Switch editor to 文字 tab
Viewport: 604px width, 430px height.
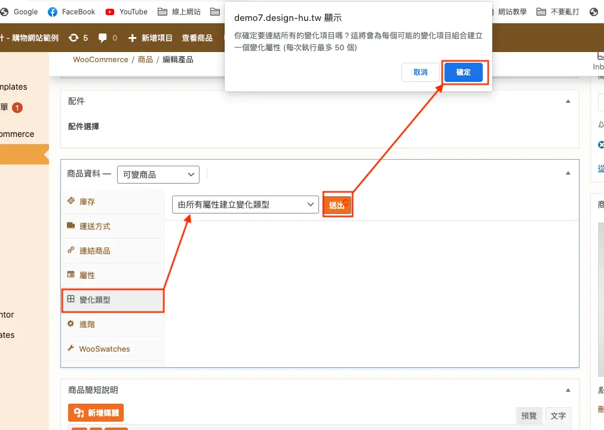(558, 416)
